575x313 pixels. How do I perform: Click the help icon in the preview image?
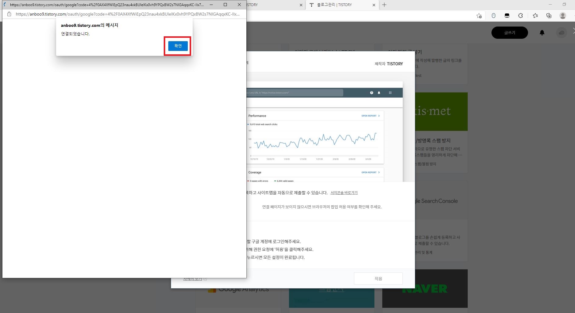tap(371, 93)
